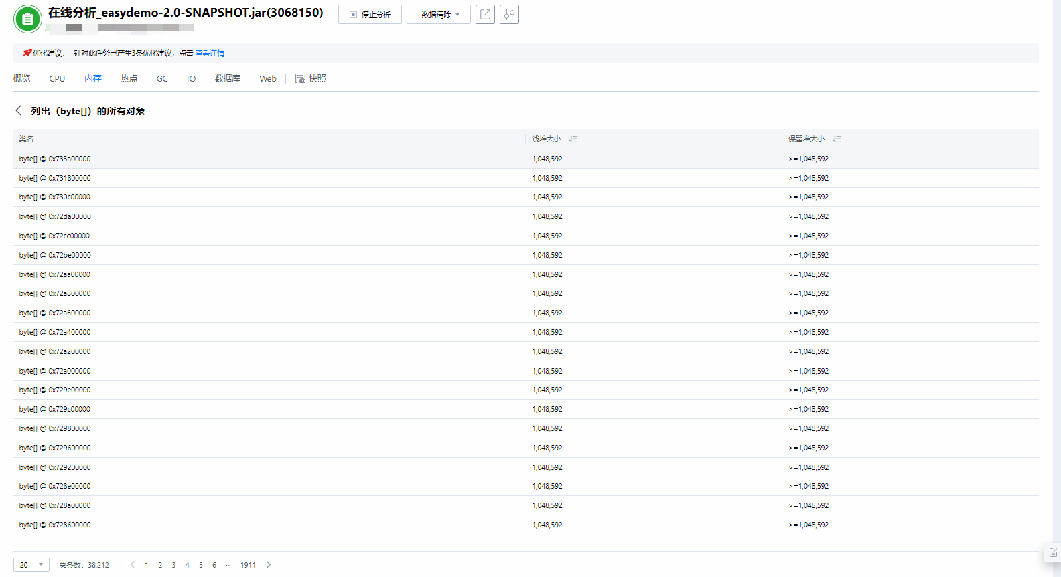Viewport: 1061px width, 577px height.
Task: Open the external link export icon
Action: click(x=485, y=14)
